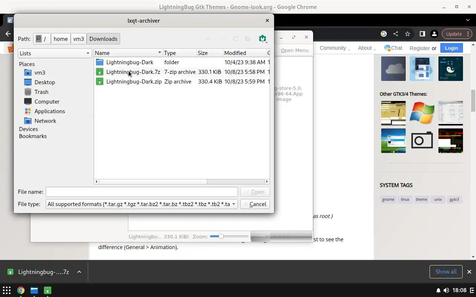Select file name Lightningbug-Dark.7z
Viewport: 476px width, 297px height.
(133, 72)
